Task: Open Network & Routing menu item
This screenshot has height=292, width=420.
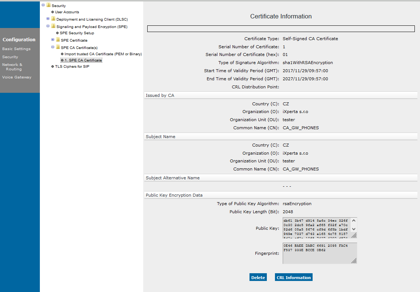Action: click(12, 67)
